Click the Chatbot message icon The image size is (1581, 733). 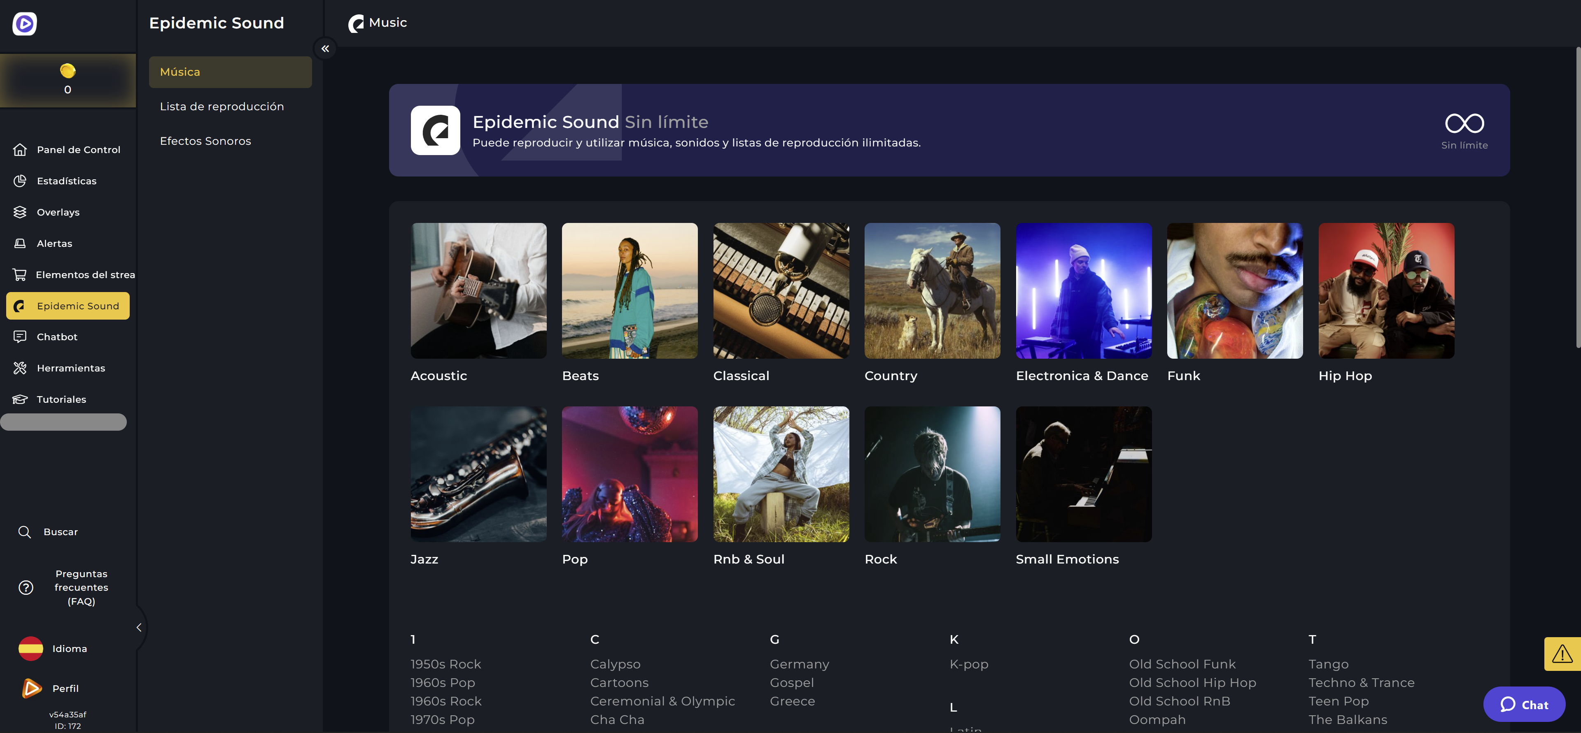[x=20, y=337]
